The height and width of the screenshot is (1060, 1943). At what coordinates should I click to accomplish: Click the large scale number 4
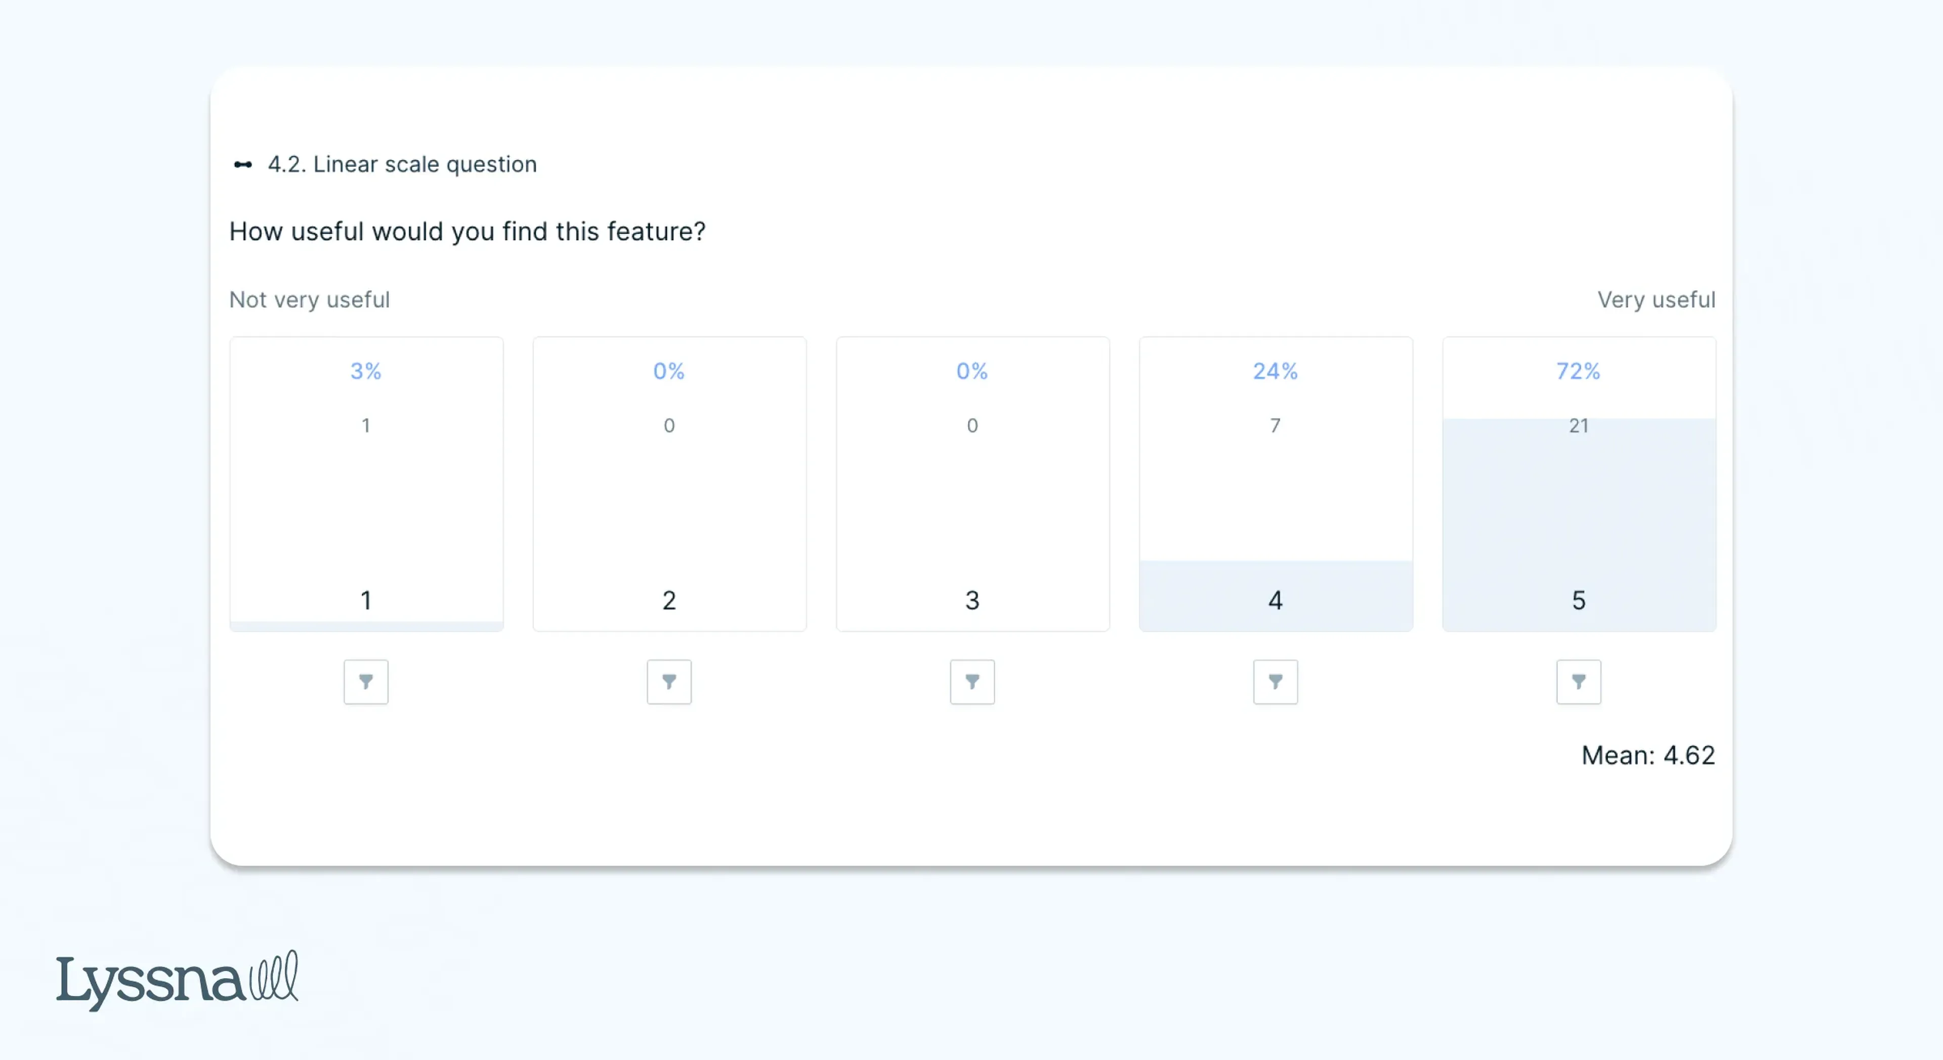[x=1276, y=600]
